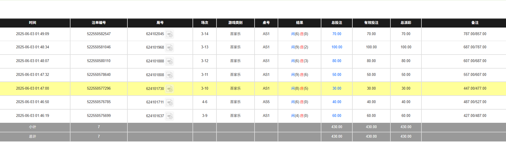
Task: Click the icon in highlighted round 624101730
Action: (x=169, y=89)
